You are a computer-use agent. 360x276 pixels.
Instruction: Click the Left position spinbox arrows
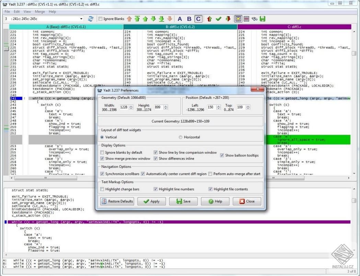(x=218, y=107)
